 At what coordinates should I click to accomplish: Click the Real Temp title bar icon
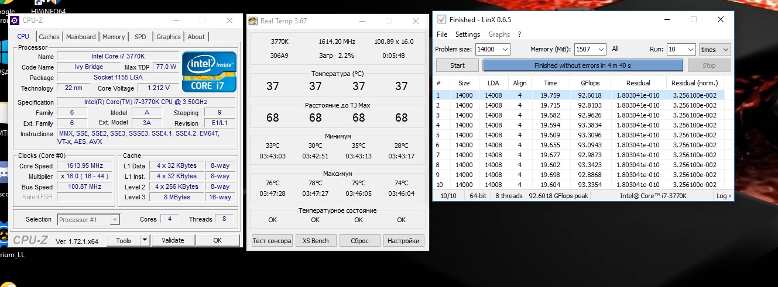pos(253,21)
